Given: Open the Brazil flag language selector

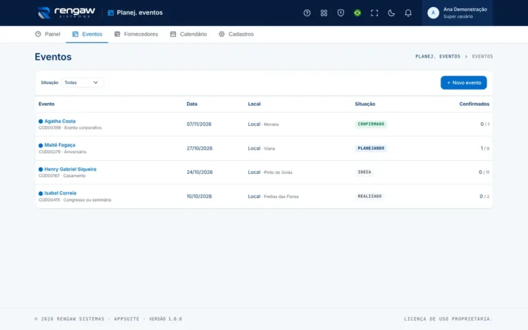Looking at the screenshot, I should (x=357, y=13).
